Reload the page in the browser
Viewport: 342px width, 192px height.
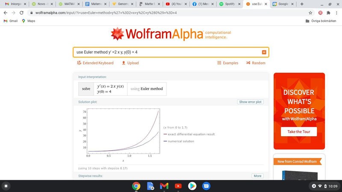point(21,13)
